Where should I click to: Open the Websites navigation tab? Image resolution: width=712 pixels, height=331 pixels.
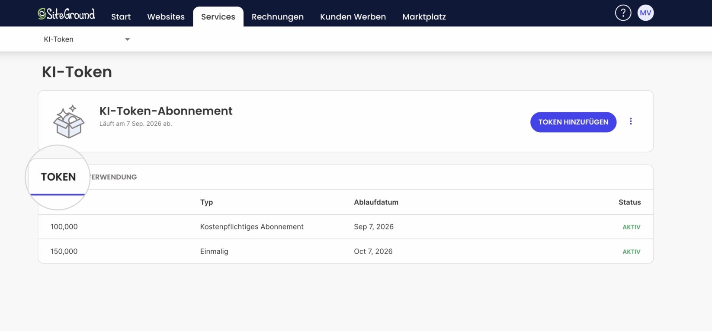[166, 17]
